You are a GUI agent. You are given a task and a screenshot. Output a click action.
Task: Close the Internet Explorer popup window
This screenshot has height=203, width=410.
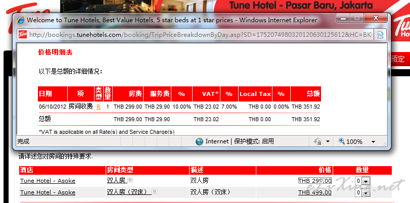(376, 18)
